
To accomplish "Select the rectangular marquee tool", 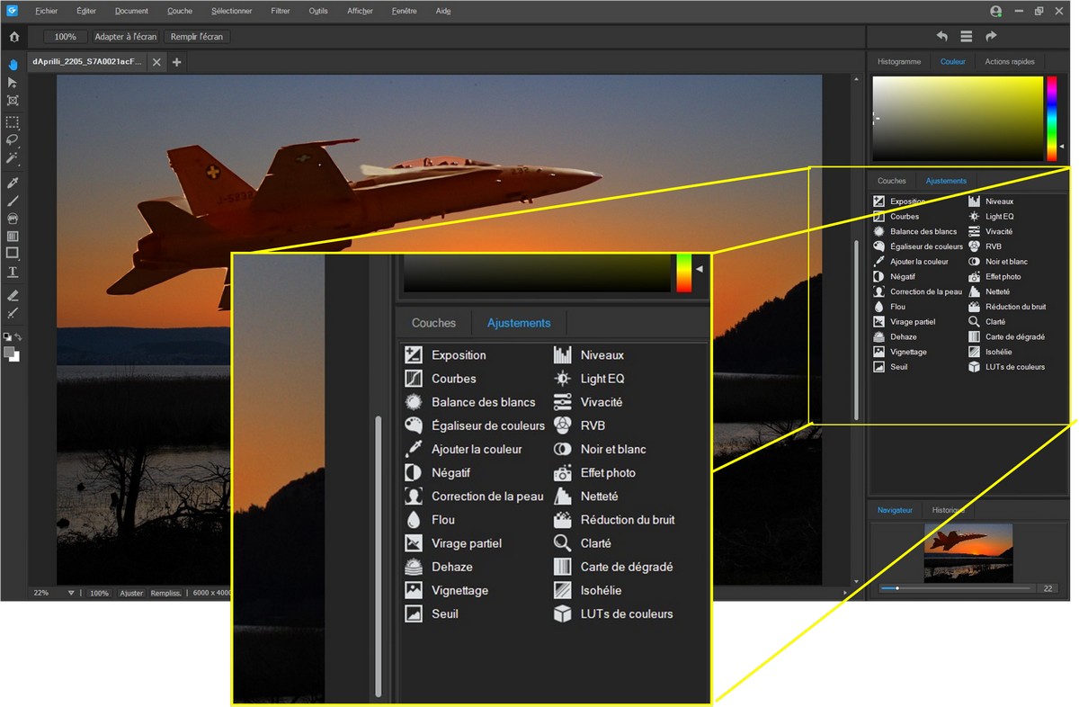I will pyautogui.click(x=13, y=121).
